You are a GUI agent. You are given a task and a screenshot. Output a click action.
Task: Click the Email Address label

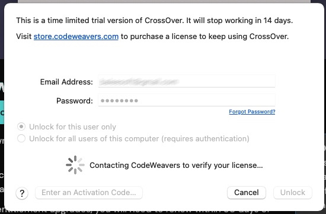(66, 82)
